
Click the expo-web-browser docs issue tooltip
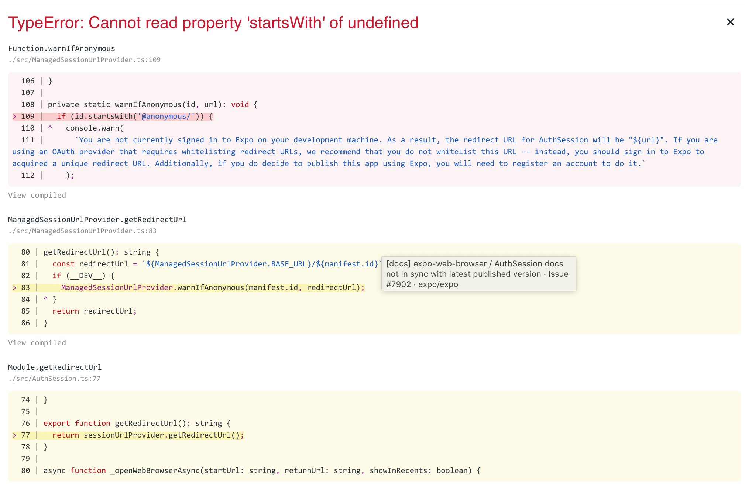coord(478,274)
